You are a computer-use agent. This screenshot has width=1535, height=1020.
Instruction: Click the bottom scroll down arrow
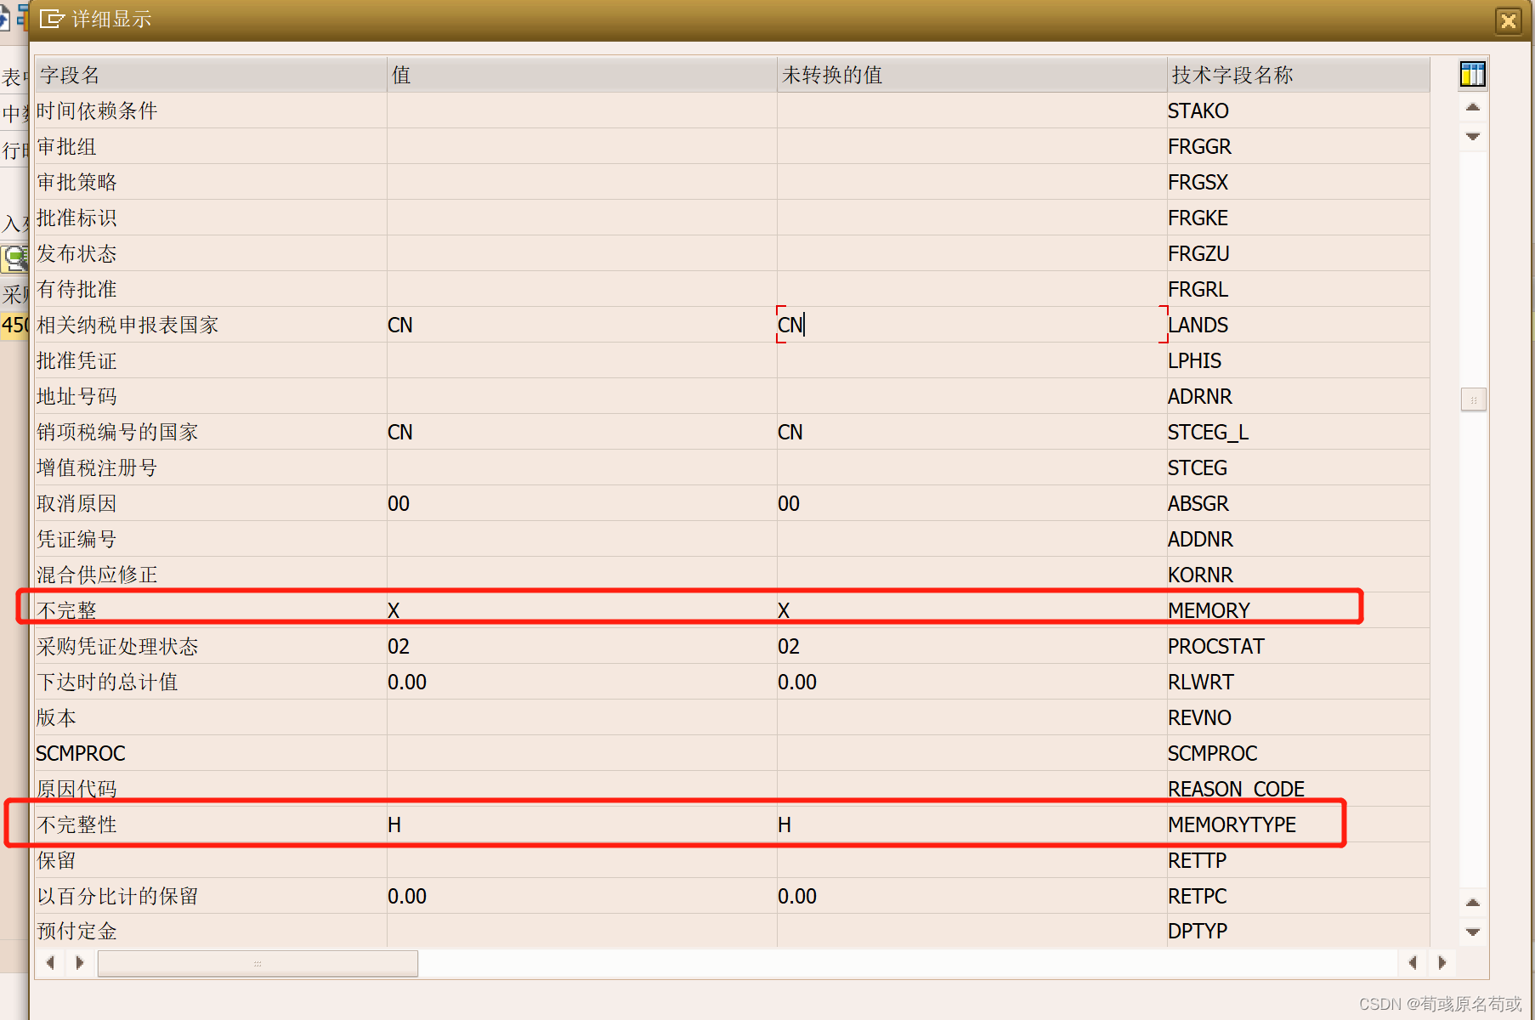click(x=1473, y=932)
